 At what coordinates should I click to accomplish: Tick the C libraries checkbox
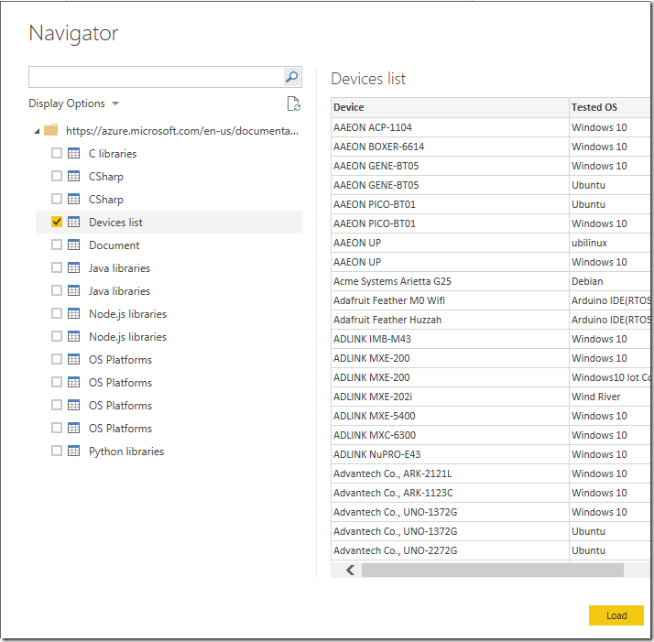57,153
